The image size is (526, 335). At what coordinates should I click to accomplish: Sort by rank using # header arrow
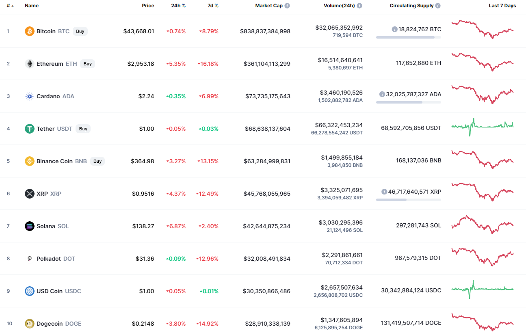click(x=12, y=6)
